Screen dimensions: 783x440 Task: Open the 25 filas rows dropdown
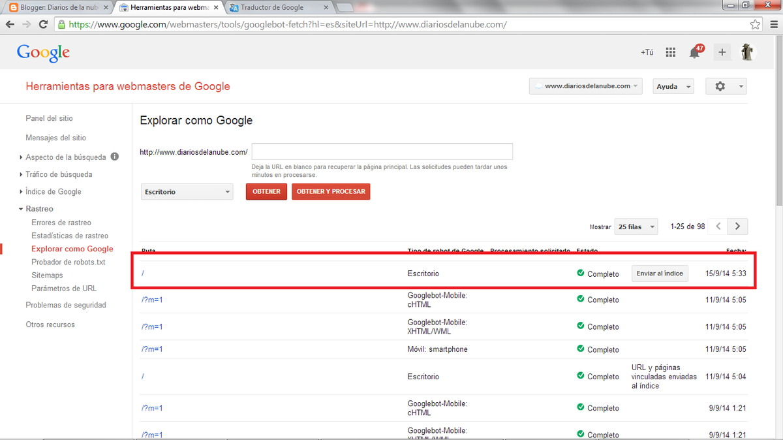636,227
